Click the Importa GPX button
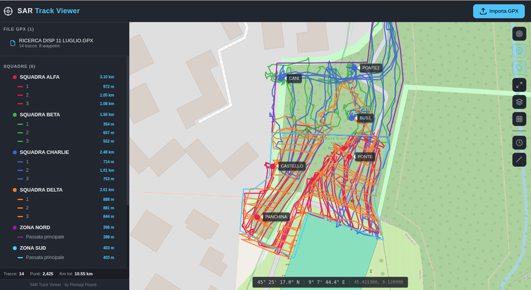This screenshot has width=531, height=290. pyautogui.click(x=499, y=11)
